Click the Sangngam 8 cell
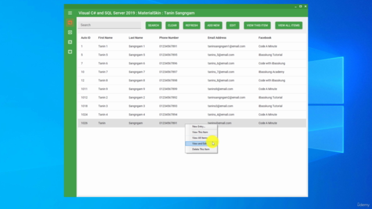Screen dimensions: 372x209 click(x=137, y=80)
